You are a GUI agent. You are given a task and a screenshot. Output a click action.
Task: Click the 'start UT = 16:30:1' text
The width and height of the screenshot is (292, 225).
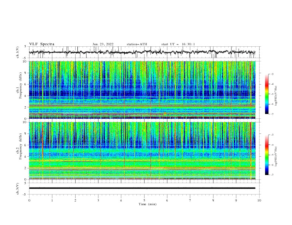click(x=178, y=44)
